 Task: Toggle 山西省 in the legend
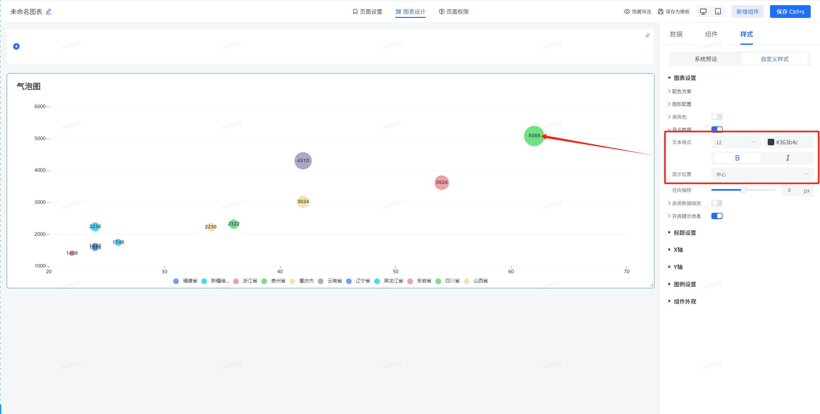(476, 281)
